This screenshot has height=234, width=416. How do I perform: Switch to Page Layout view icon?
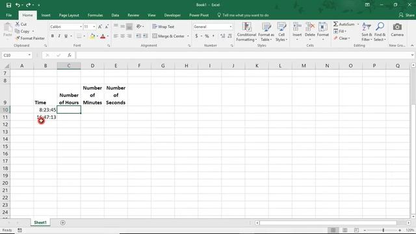tap(345, 230)
